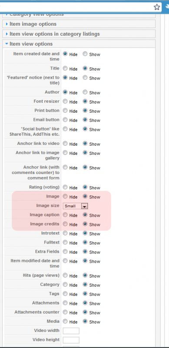Set Image option to Hide
The height and width of the screenshot is (348, 169).
click(x=65, y=197)
